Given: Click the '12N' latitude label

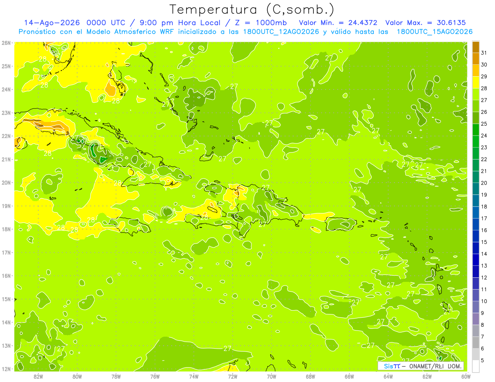Looking at the screenshot, I should pyautogui.click(x=6, y=369).
